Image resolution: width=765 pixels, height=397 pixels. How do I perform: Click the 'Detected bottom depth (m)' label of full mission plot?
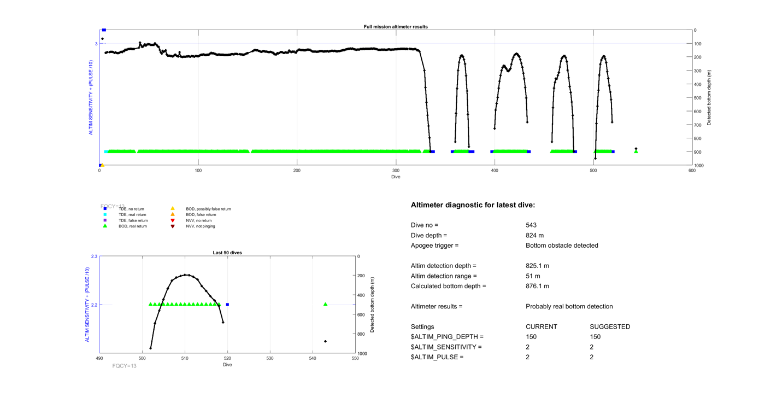point(709,98)
